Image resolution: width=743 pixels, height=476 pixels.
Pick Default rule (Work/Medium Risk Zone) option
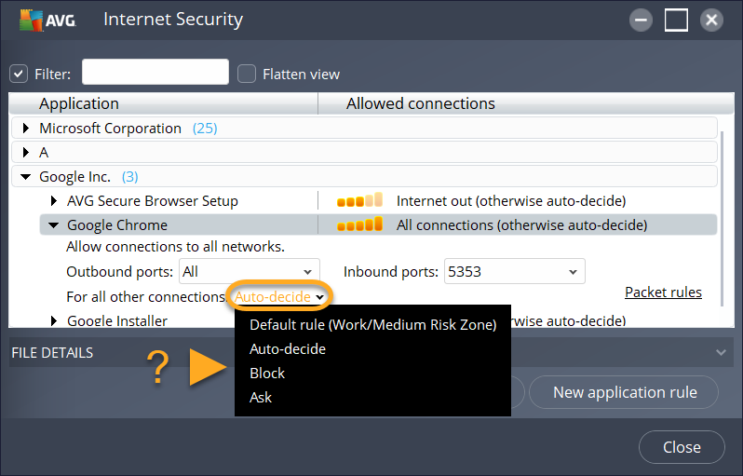tap(372, 324)
